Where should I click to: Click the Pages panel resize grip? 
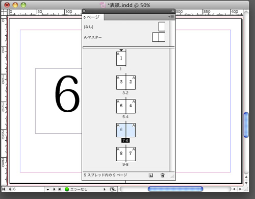[x=172, y=177]
